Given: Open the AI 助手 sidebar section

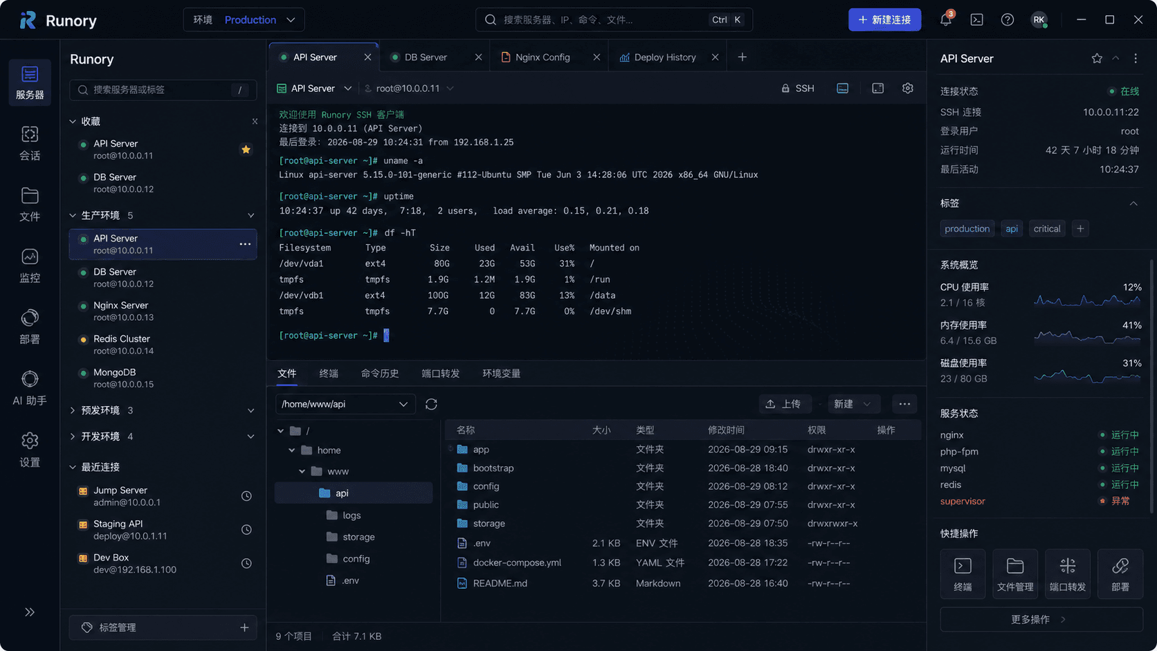Looking at the screenshot, I should (30, 388).
